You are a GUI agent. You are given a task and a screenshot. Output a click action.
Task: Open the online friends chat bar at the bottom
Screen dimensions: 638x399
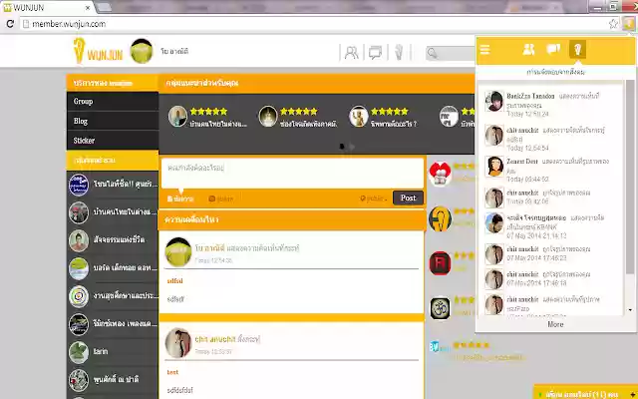point(585,393)
